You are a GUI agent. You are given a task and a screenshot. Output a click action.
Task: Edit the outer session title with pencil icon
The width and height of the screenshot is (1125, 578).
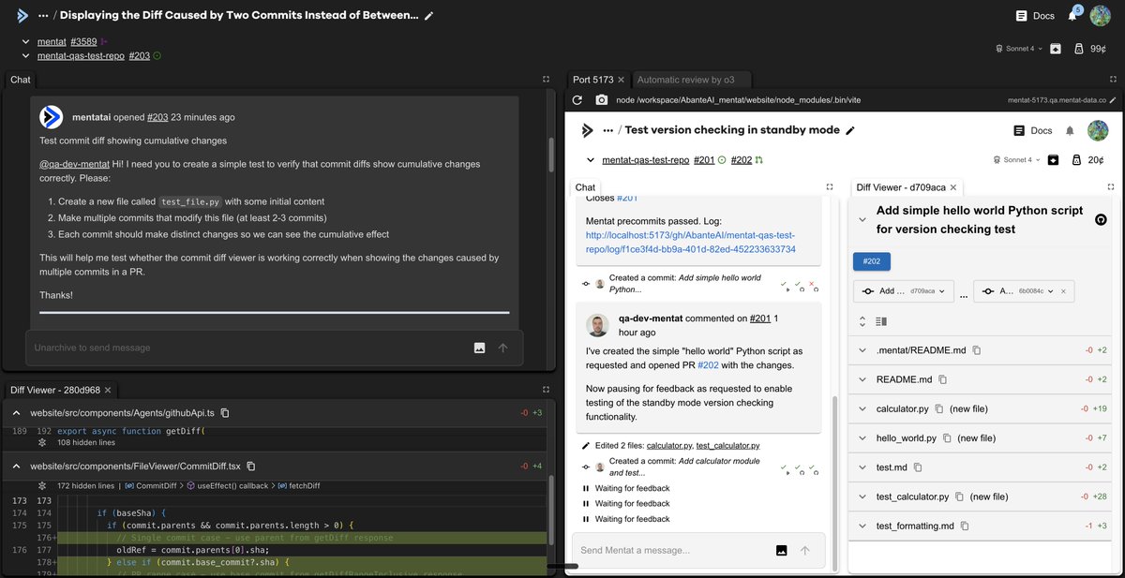(428, 16)
